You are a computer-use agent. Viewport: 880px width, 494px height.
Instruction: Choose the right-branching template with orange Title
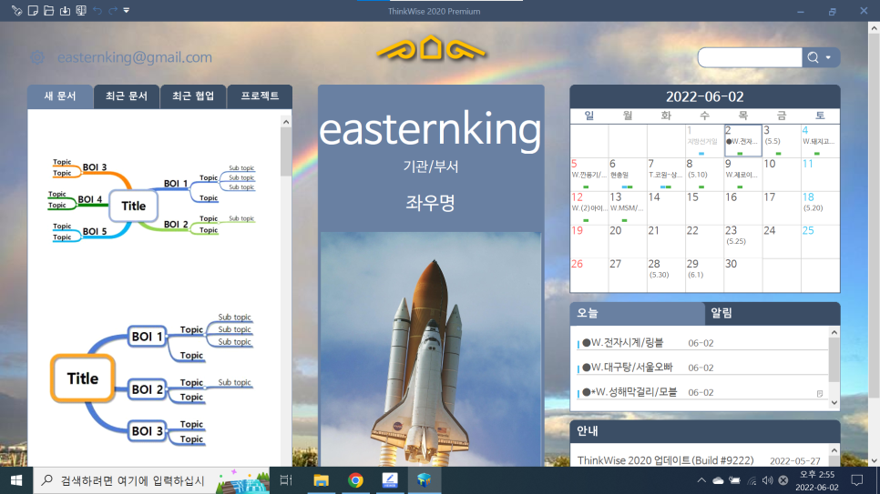tap(151, 379)
